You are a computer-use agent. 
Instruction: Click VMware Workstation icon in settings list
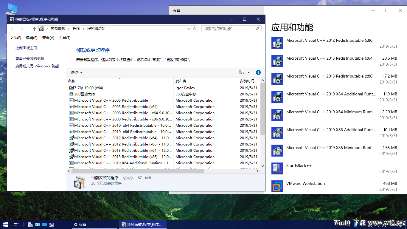point(277,186)
